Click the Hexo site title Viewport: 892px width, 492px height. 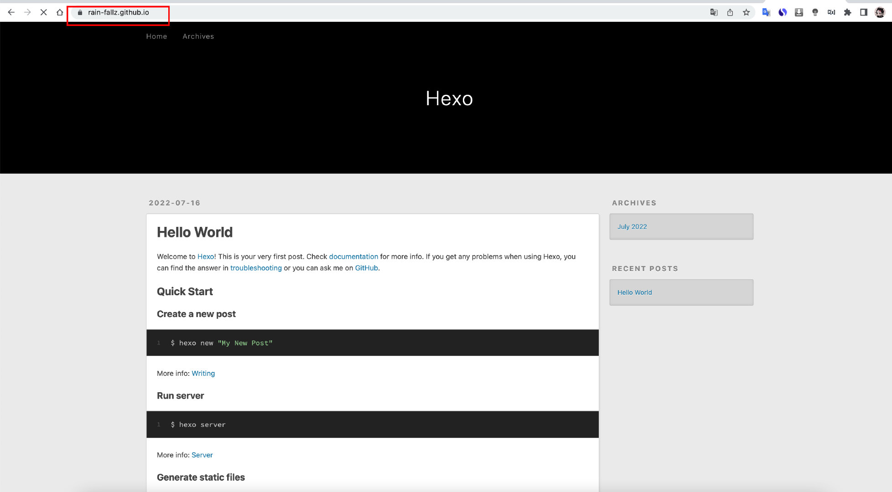449,98
